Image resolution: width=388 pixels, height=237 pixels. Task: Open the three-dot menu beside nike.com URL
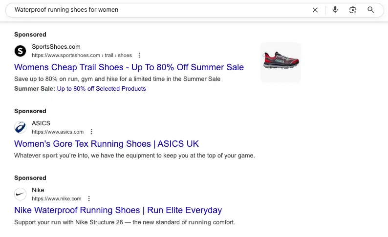(x=89, y=198)
